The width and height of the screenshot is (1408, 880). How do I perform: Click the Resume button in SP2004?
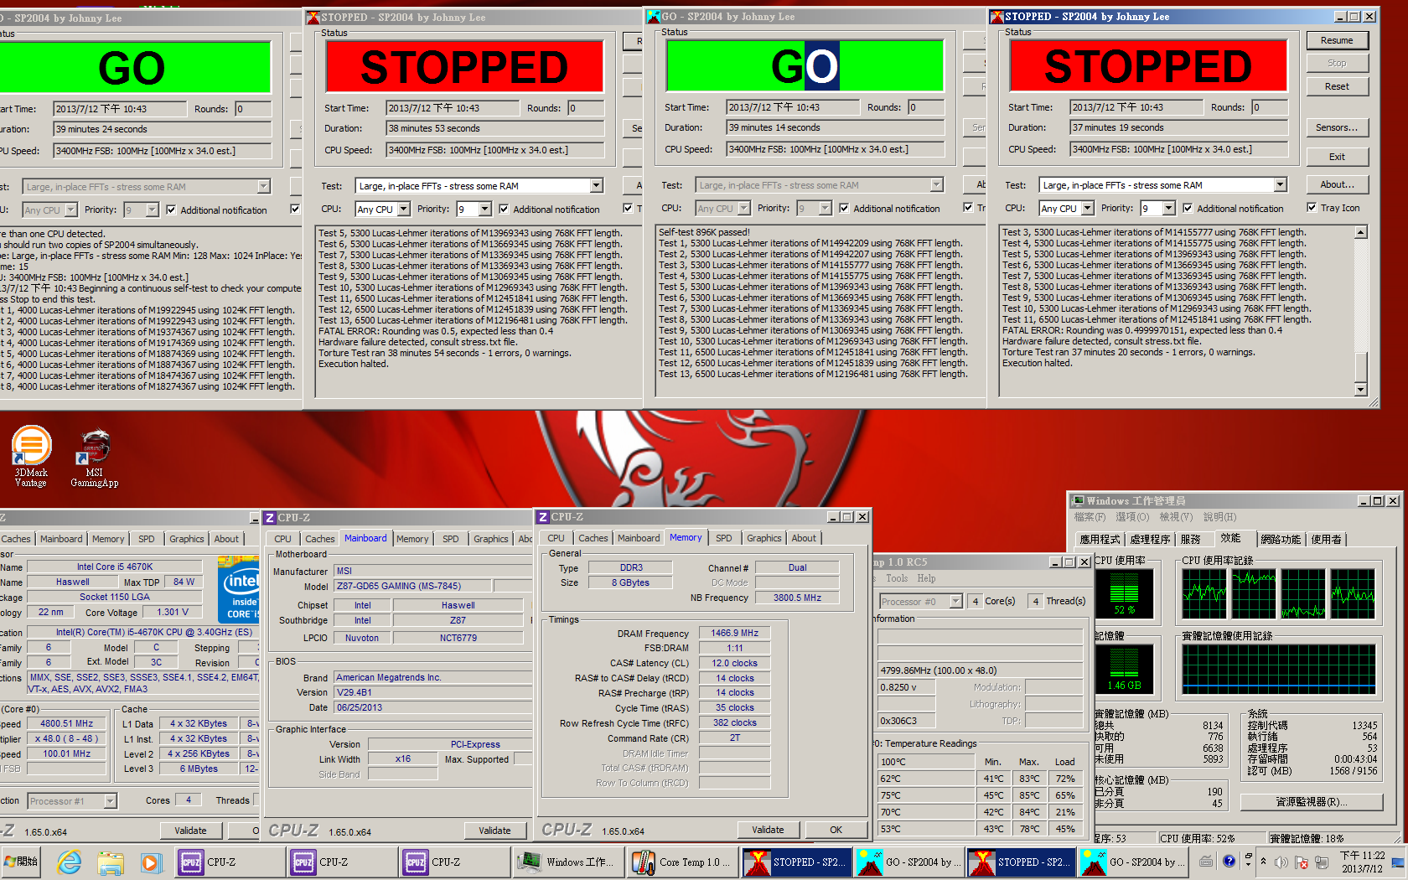(x=1337, y=40)
